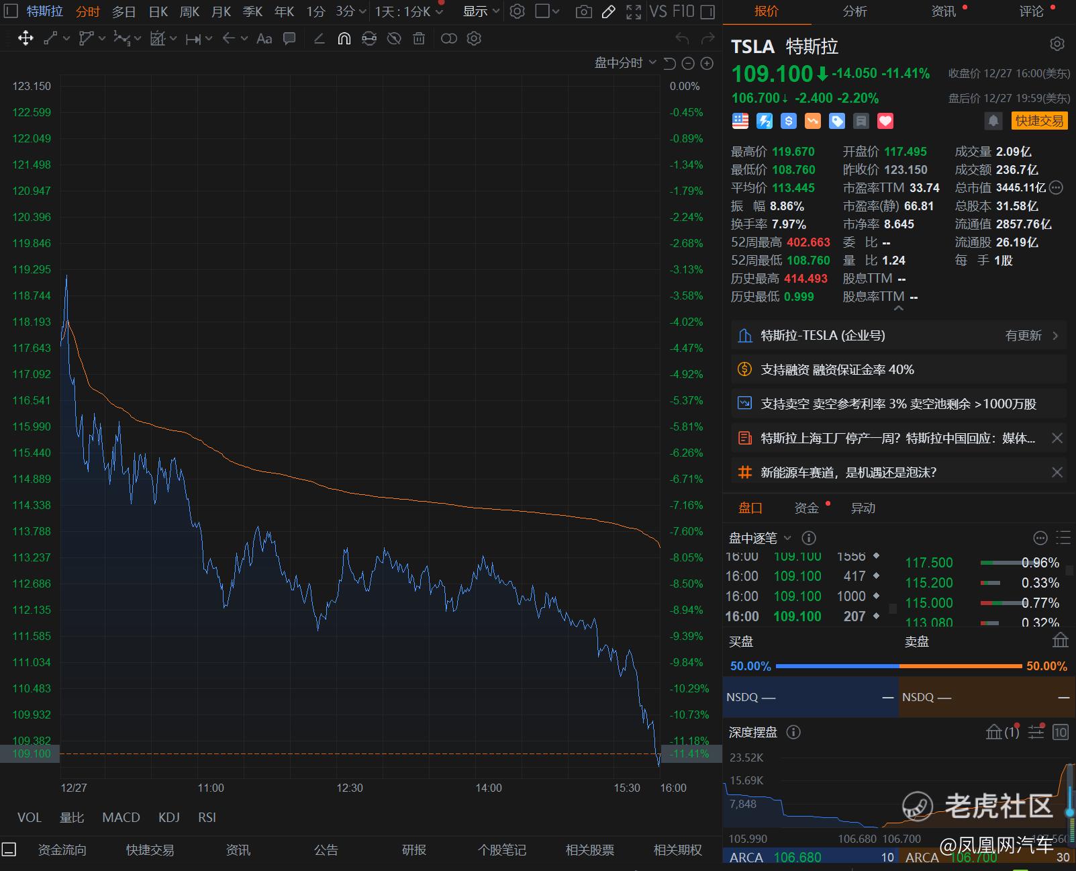Open 特斯拉-TESLA enterprise account link
1076x871 pixels.
point(899,335)
